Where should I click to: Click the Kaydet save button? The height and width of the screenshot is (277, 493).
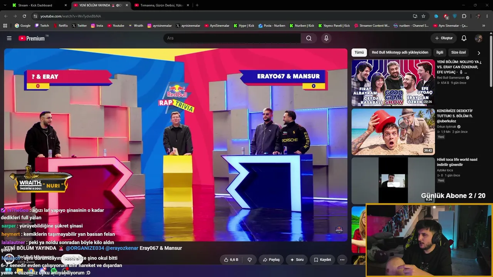[322, 260]
